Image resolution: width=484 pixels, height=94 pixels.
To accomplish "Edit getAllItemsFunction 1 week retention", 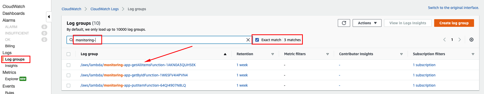I will (x=242, y=65).
